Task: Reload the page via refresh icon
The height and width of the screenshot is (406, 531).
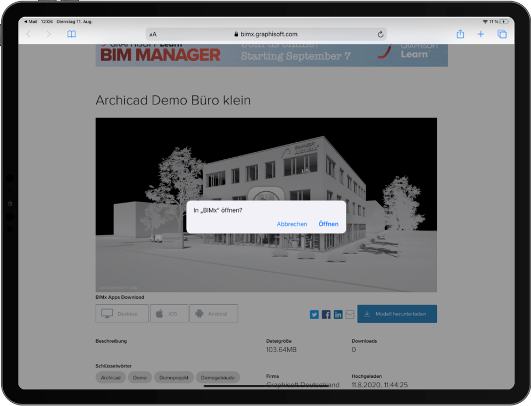Action: click(380, 34)
